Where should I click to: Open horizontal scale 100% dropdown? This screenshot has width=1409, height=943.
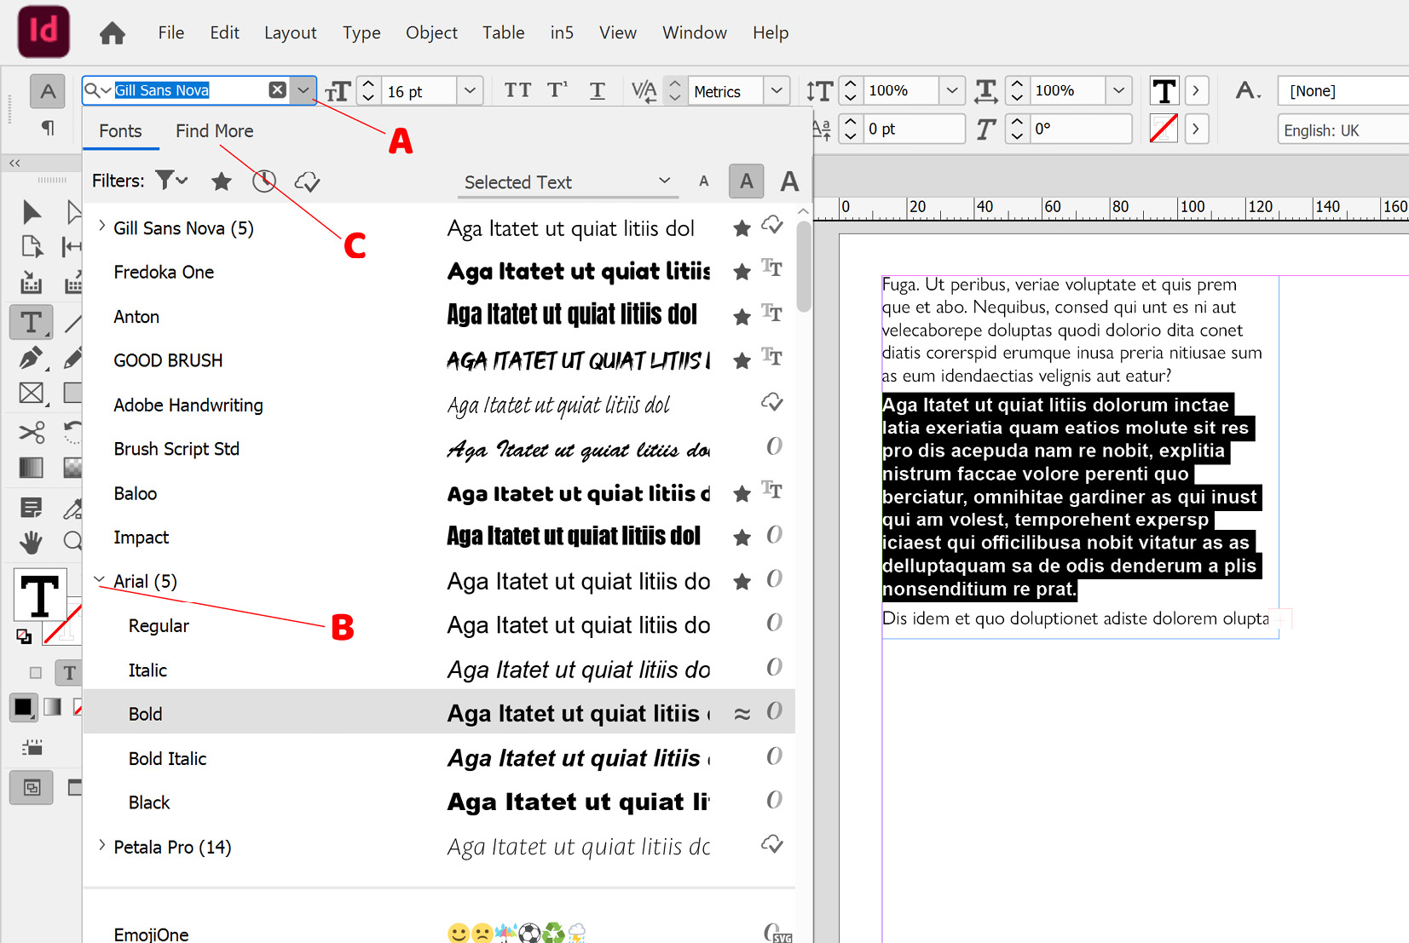tap(1118, 90)
